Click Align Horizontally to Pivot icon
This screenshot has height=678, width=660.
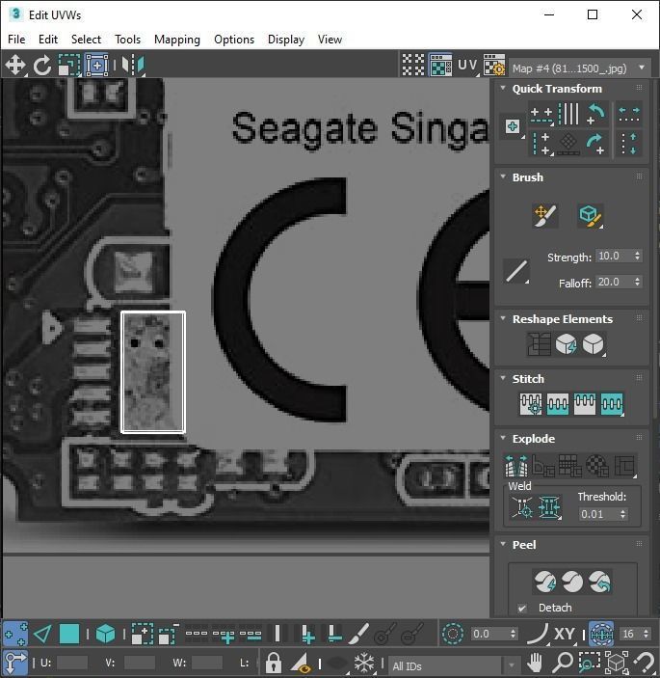coord(541,115)
